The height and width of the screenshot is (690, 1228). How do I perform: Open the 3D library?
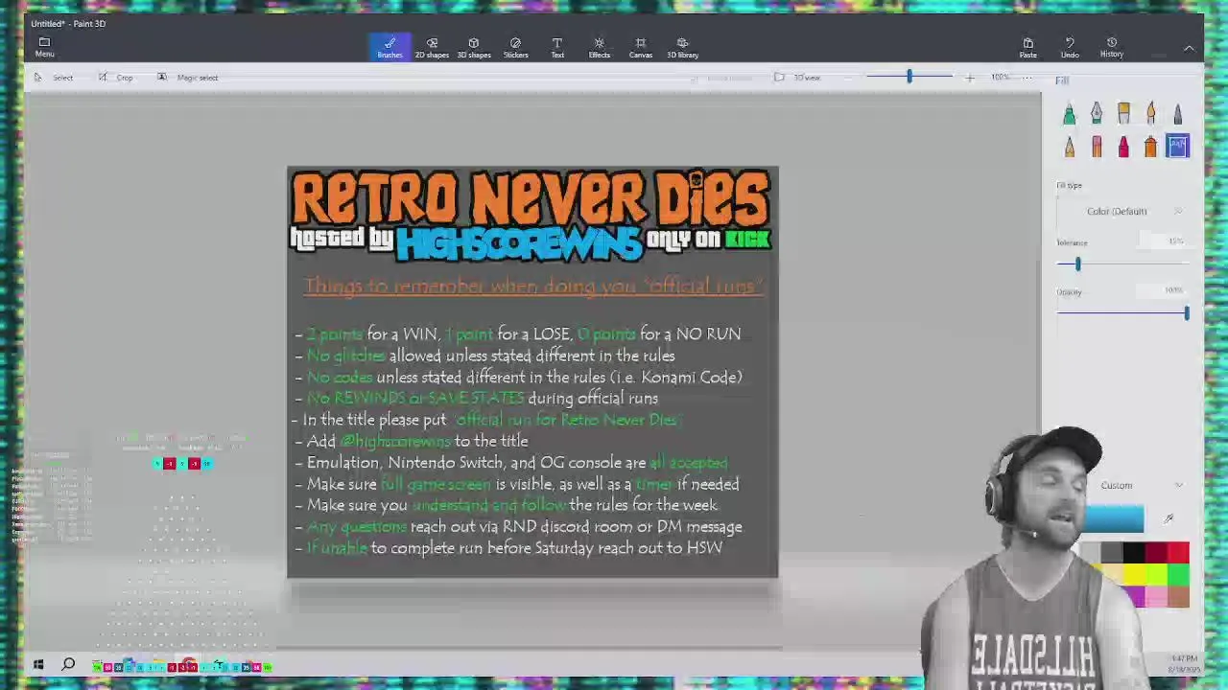pos(682,47)
